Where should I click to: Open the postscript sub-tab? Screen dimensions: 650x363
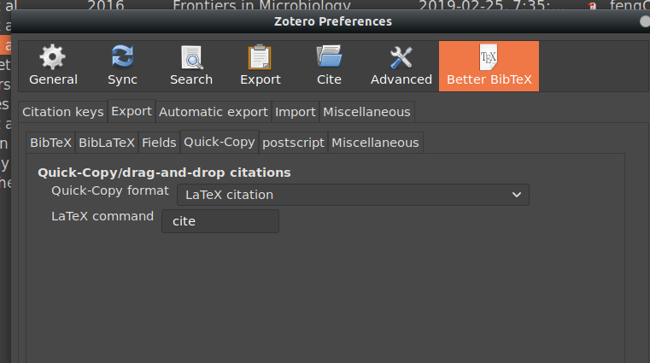(x=293, y=143)
